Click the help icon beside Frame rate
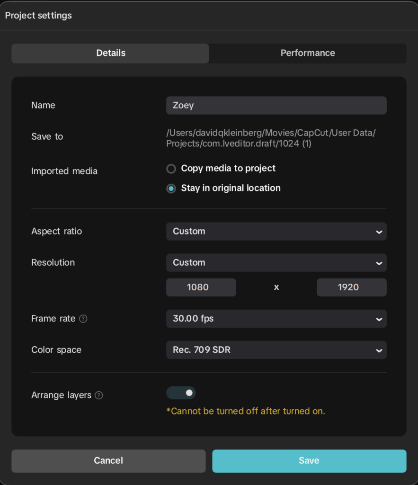Viewport: 418px width, 485px height. (83, 319)
